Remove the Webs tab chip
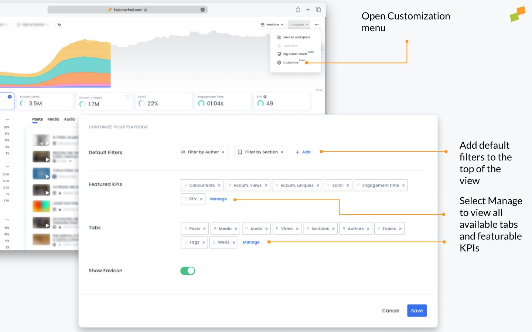Screen dimensions: 532x332 234,243
